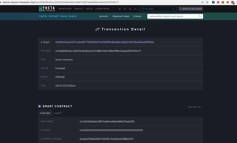
Task: Open the Learn More menu item
Action: tap(103, 9)
